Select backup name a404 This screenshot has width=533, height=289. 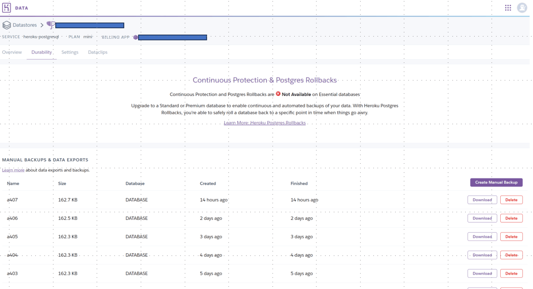pyautogui.click(x=12, y=255)
